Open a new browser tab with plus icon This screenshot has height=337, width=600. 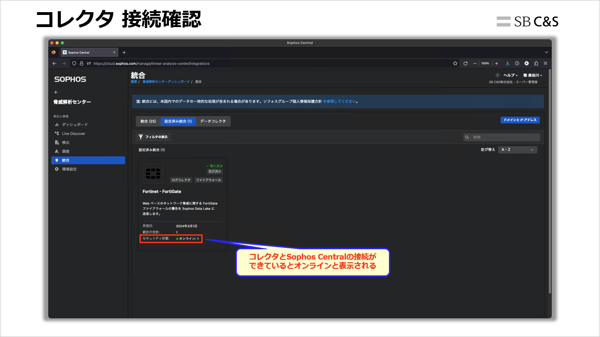124,52
